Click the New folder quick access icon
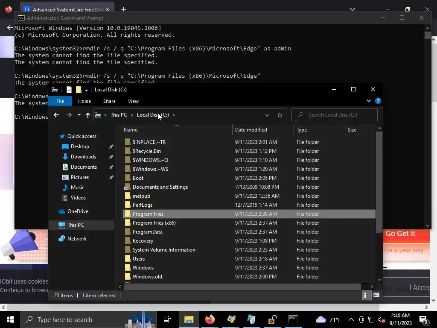The image size is (437, 328). pos(79,90)
